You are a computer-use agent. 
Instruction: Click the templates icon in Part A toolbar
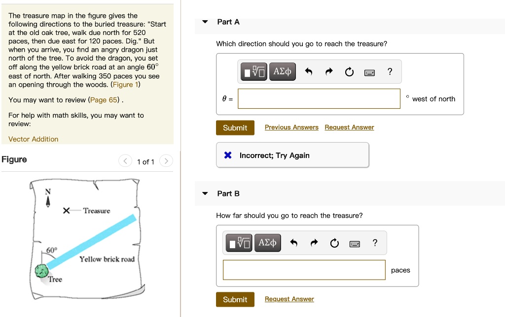[254, 72]
